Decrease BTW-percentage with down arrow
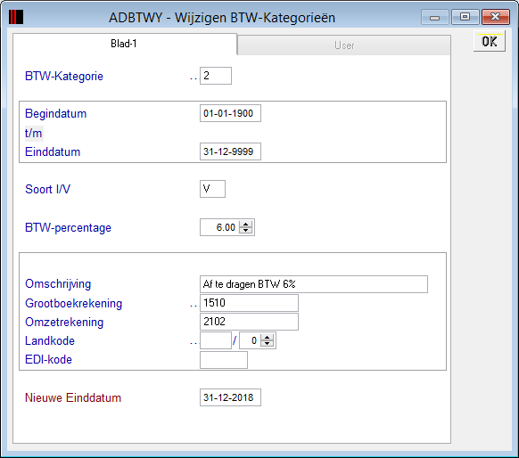Viewport: 519px width, 458px height. 245,231
